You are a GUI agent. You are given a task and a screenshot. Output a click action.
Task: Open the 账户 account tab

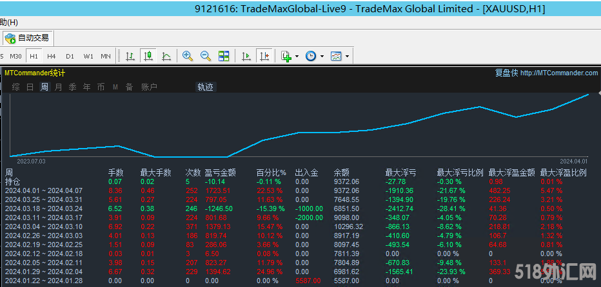[x=149, y=88]
